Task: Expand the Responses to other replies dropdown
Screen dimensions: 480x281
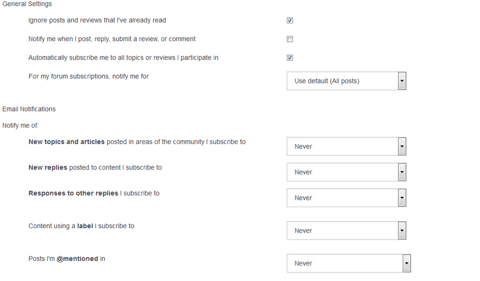Action: [346, 198]
